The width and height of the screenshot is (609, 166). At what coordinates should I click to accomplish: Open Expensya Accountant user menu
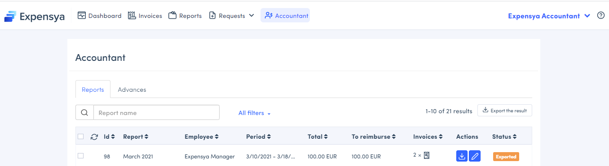tap(549, 16)
